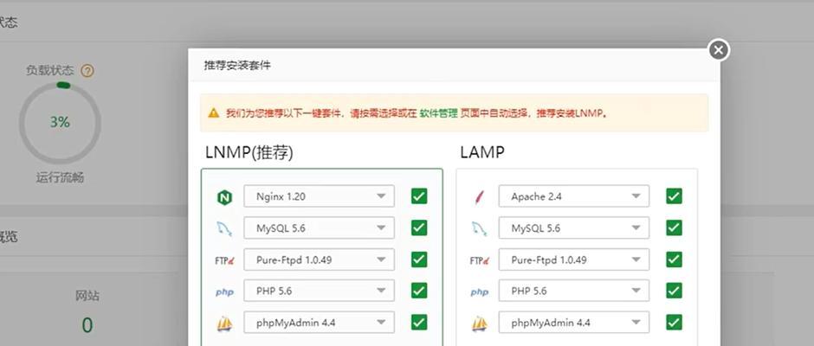The height and width of the screenshot is (346, 814).
Task: Uncheck Pure-Ftpd 1.0.49 in LNMP
Action: (419, 259)
